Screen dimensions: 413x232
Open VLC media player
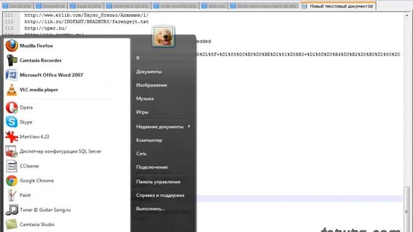tap(39, 90)
